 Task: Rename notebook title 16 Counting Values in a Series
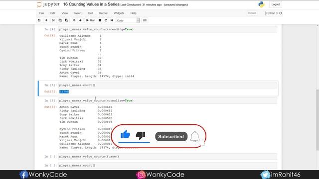[91, 4]
